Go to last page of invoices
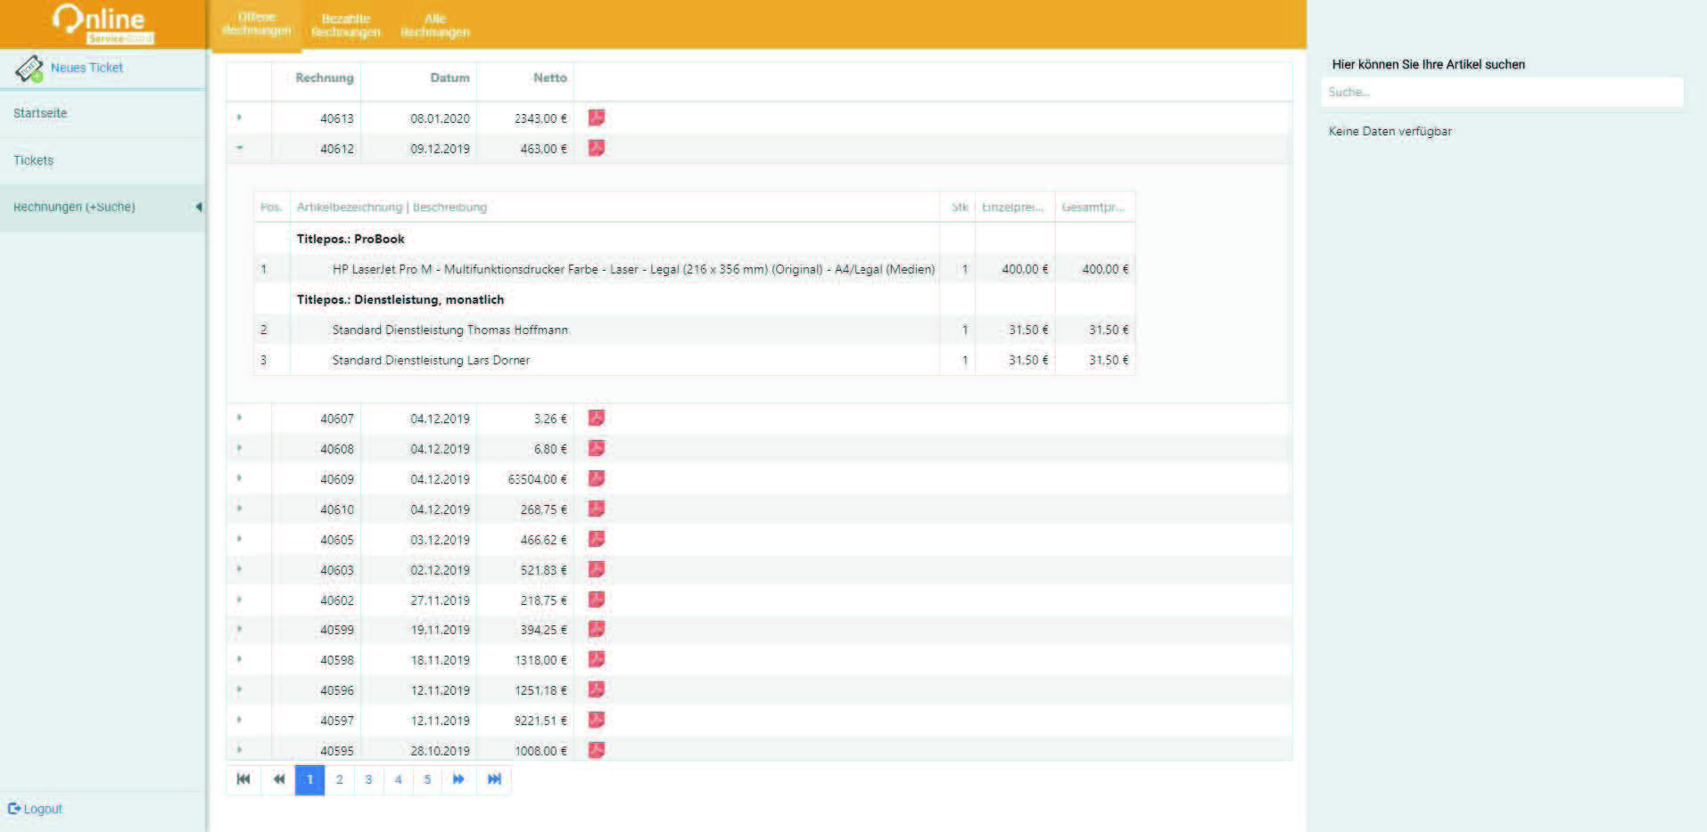 [x=494, y=779]
